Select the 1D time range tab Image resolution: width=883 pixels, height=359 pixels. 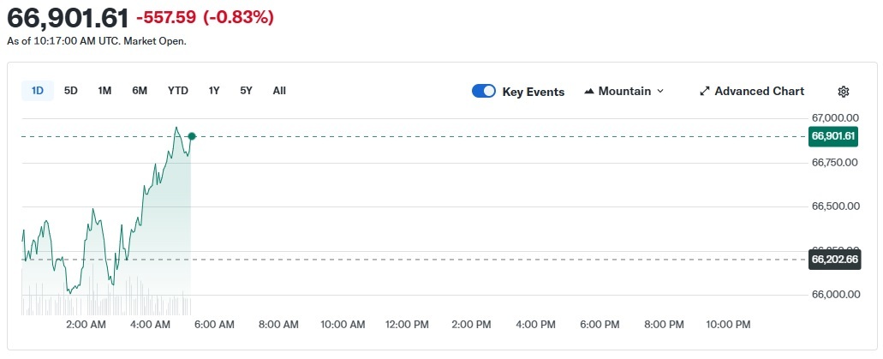(38, 91)
